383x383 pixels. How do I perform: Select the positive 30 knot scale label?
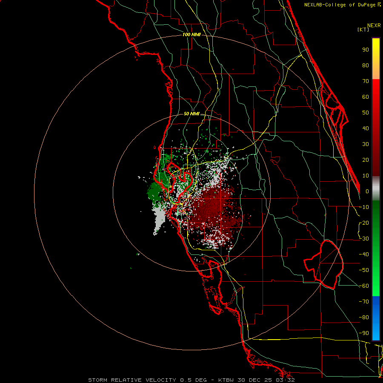[x=366, y=144]
